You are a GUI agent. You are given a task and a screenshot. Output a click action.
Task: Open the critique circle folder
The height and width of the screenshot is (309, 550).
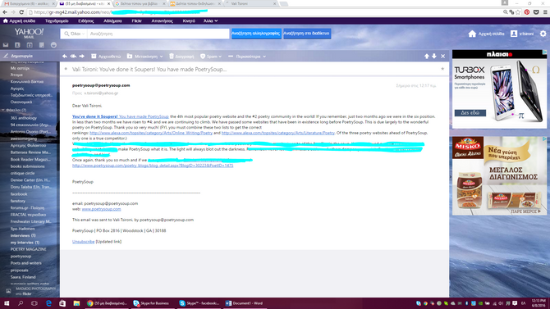pos(22,173)
